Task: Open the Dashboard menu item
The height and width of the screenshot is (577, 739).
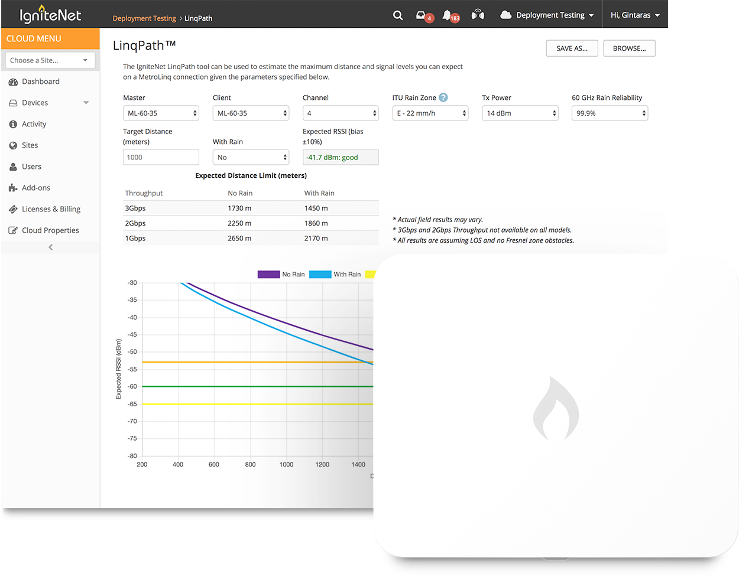Action: click(x=41, y=82)
